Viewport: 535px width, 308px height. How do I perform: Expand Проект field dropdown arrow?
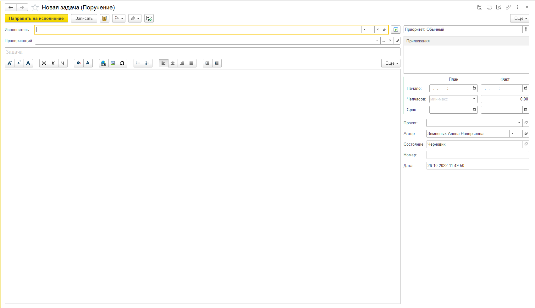519,123
